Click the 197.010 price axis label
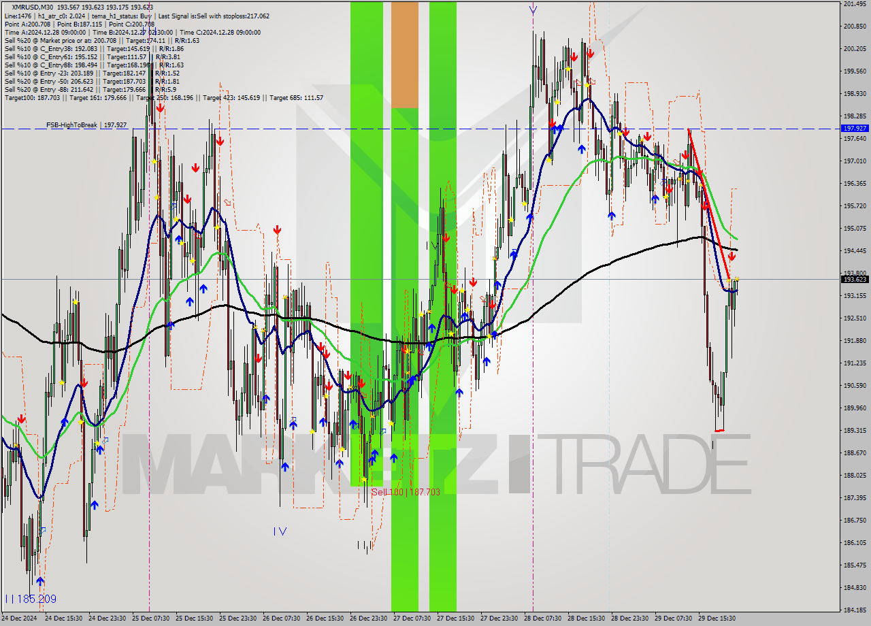 coord(855,161)
